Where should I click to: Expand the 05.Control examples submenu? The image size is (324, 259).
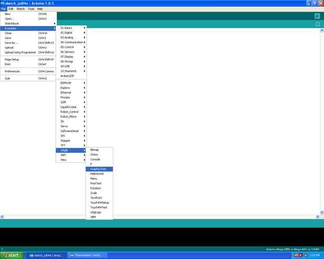click(71, 47)
